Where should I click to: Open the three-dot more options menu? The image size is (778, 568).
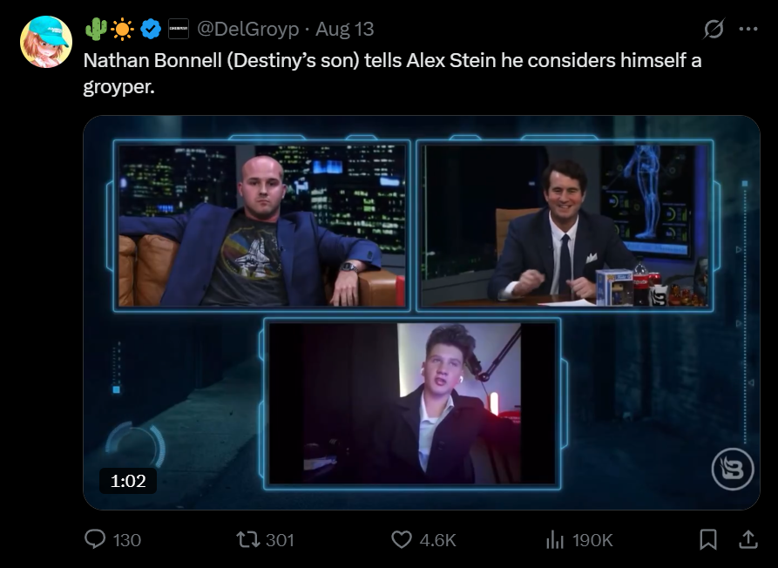(748, 29)
